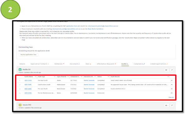Refresh the Issues list
Screen dimensions: 186x117
(172, 105)
